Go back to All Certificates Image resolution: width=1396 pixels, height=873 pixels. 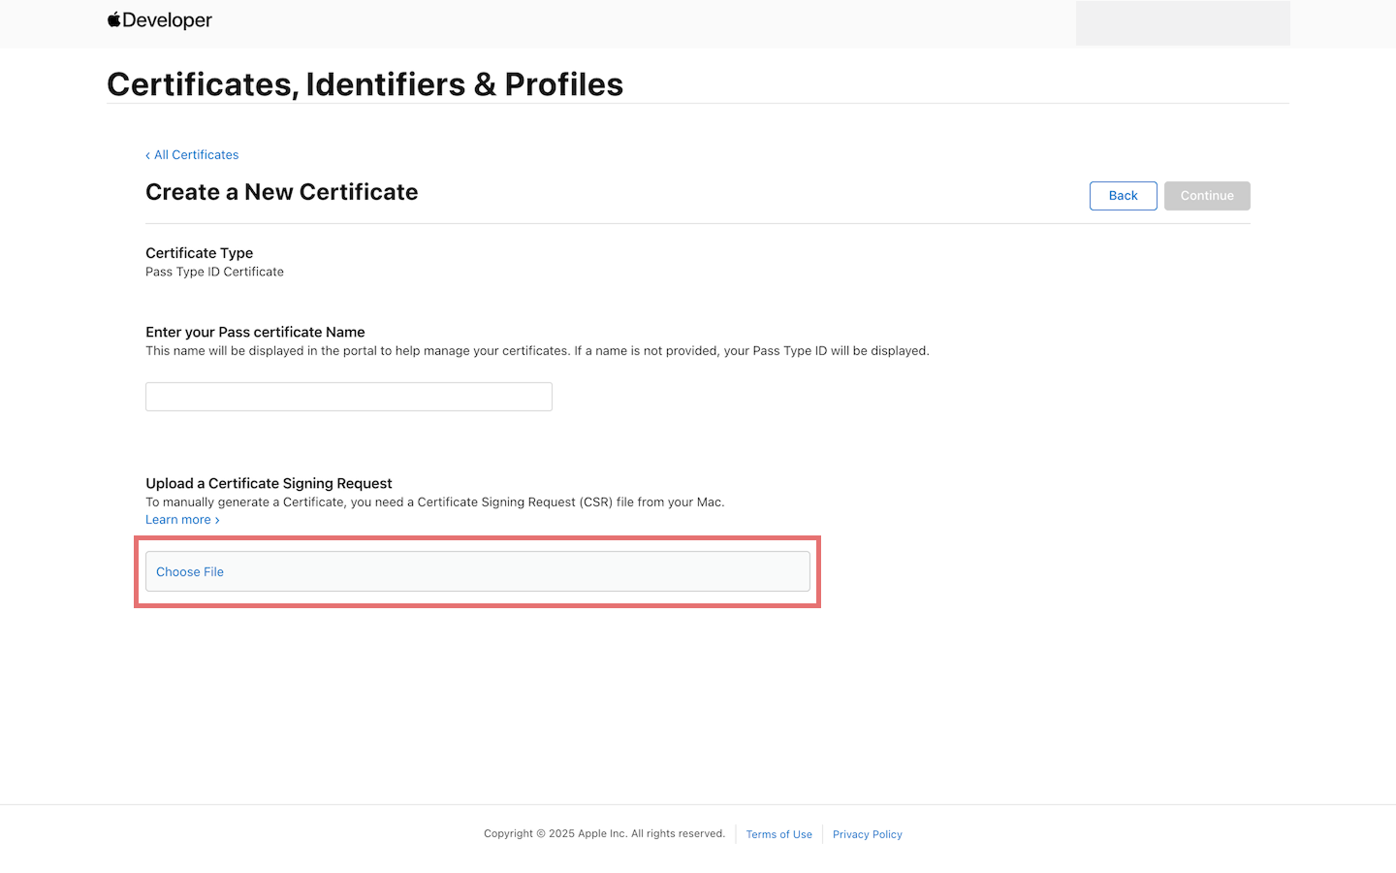pos(196,155)
